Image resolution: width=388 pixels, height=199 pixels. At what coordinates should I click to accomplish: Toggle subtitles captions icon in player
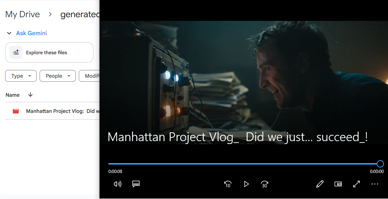point(136,184)
